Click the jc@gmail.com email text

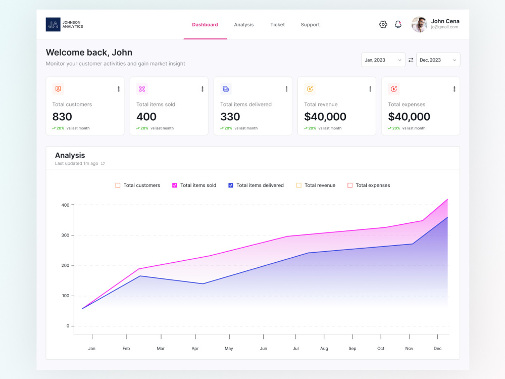coord(444,27)
